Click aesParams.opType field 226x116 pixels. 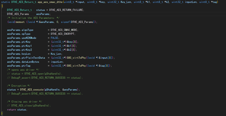click(x=19, y=34)
